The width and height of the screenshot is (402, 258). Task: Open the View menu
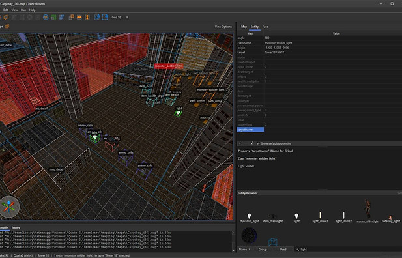pyautogui.click(x=14, y=10)
